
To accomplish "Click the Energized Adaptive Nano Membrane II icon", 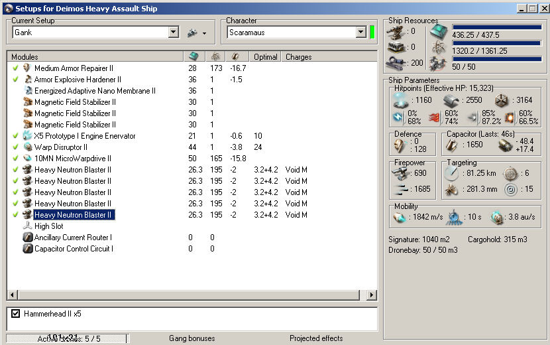I will click(x=28, y=91).
